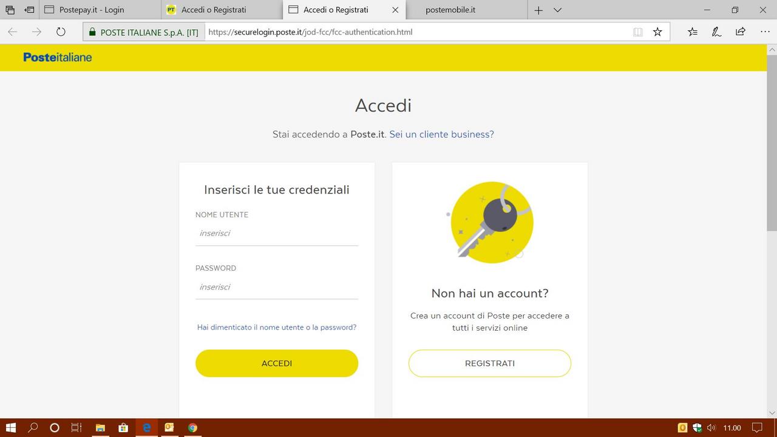Click the Accedi heading text
This screenshot has width=777, height=437.
click(383, 105)
